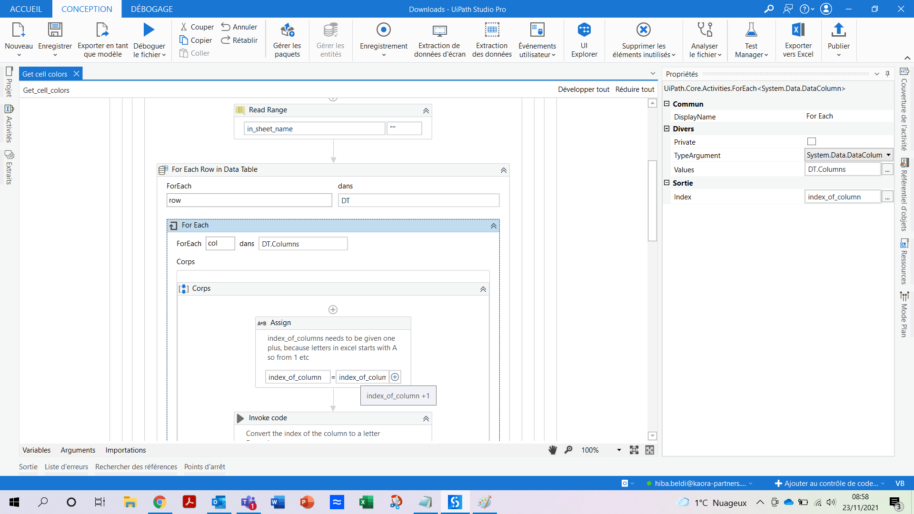Viewport: 914px width, 514px height.
Task: Run Déboguer le fichier play icon
Action: click(149, 30)
